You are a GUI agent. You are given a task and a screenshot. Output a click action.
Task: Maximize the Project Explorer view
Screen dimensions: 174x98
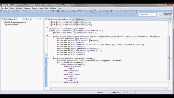[40, 19]
